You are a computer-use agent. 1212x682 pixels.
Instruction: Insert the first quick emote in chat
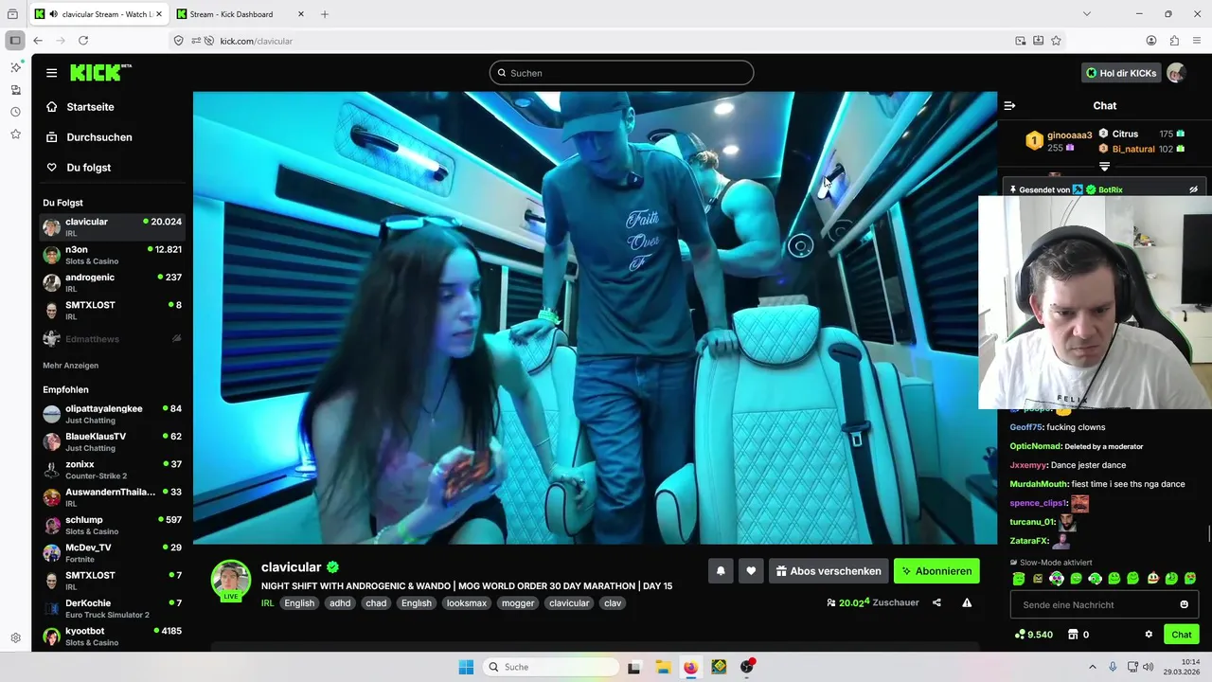1019,579
